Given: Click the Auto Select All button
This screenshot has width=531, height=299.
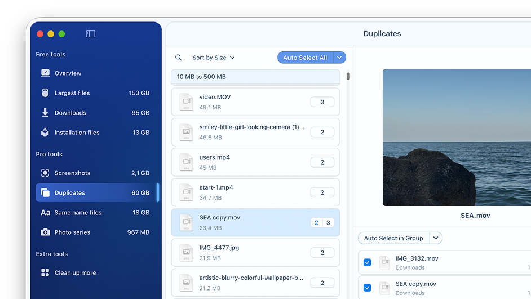Looking at the screenshot, I should pos(305,58).
